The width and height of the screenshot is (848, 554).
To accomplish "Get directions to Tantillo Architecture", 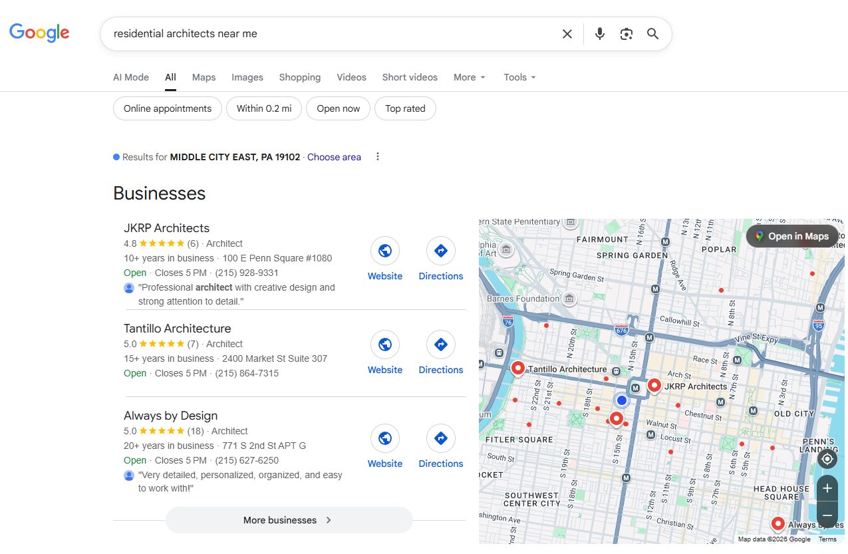I will tap(440, 345).
